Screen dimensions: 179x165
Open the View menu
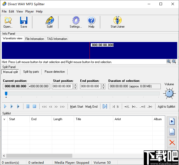[x=20, y=11]
